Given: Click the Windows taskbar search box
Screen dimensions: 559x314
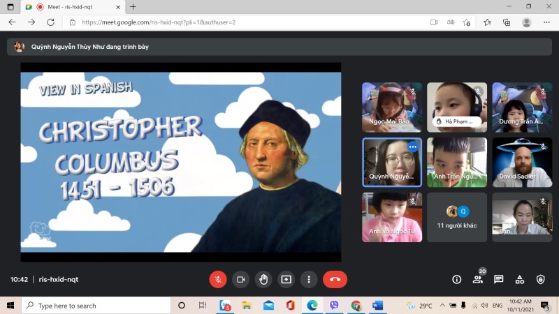Looking at the screenshot, I should click(x=98, y=306).
